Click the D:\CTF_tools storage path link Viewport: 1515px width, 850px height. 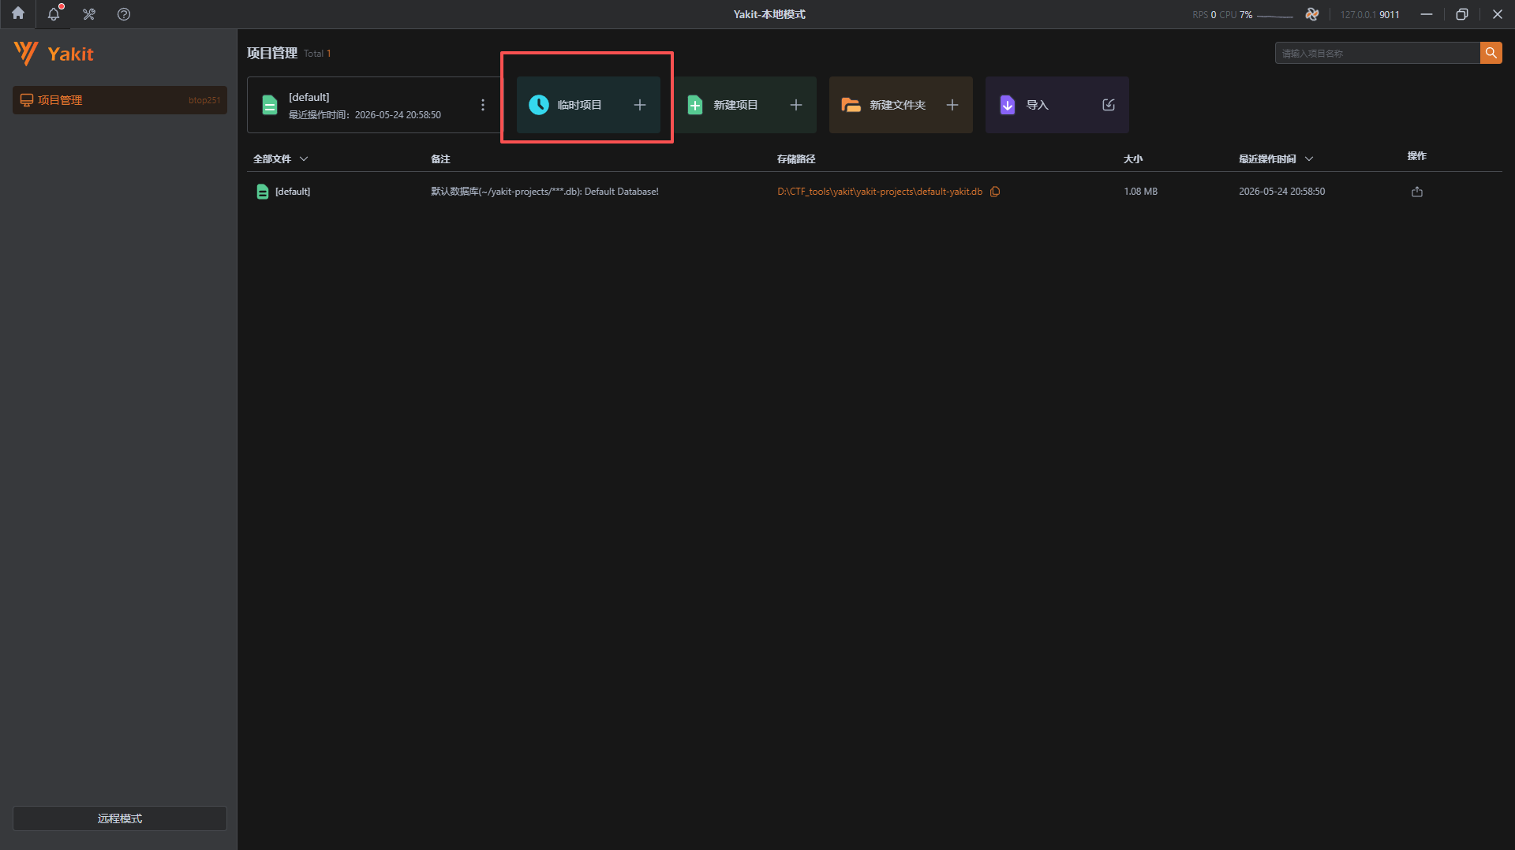[x=880, y=192]
